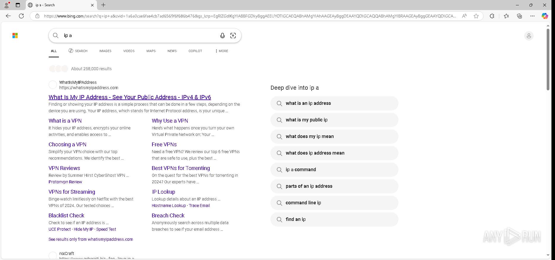
Task: Open 'What Is My IP Address' result
Action: (x=130, y=97)
